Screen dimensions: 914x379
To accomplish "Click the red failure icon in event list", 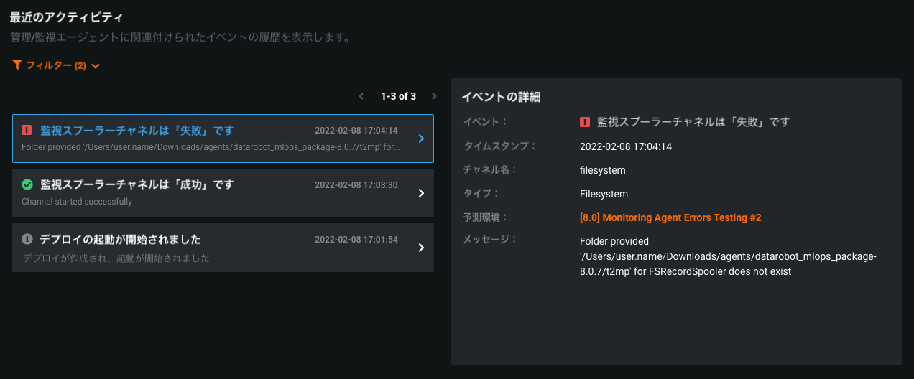I will coord(27,131).
